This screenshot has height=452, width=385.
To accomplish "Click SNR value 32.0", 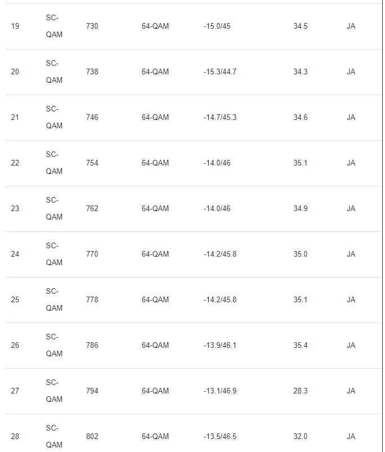I will click(301, 437).
